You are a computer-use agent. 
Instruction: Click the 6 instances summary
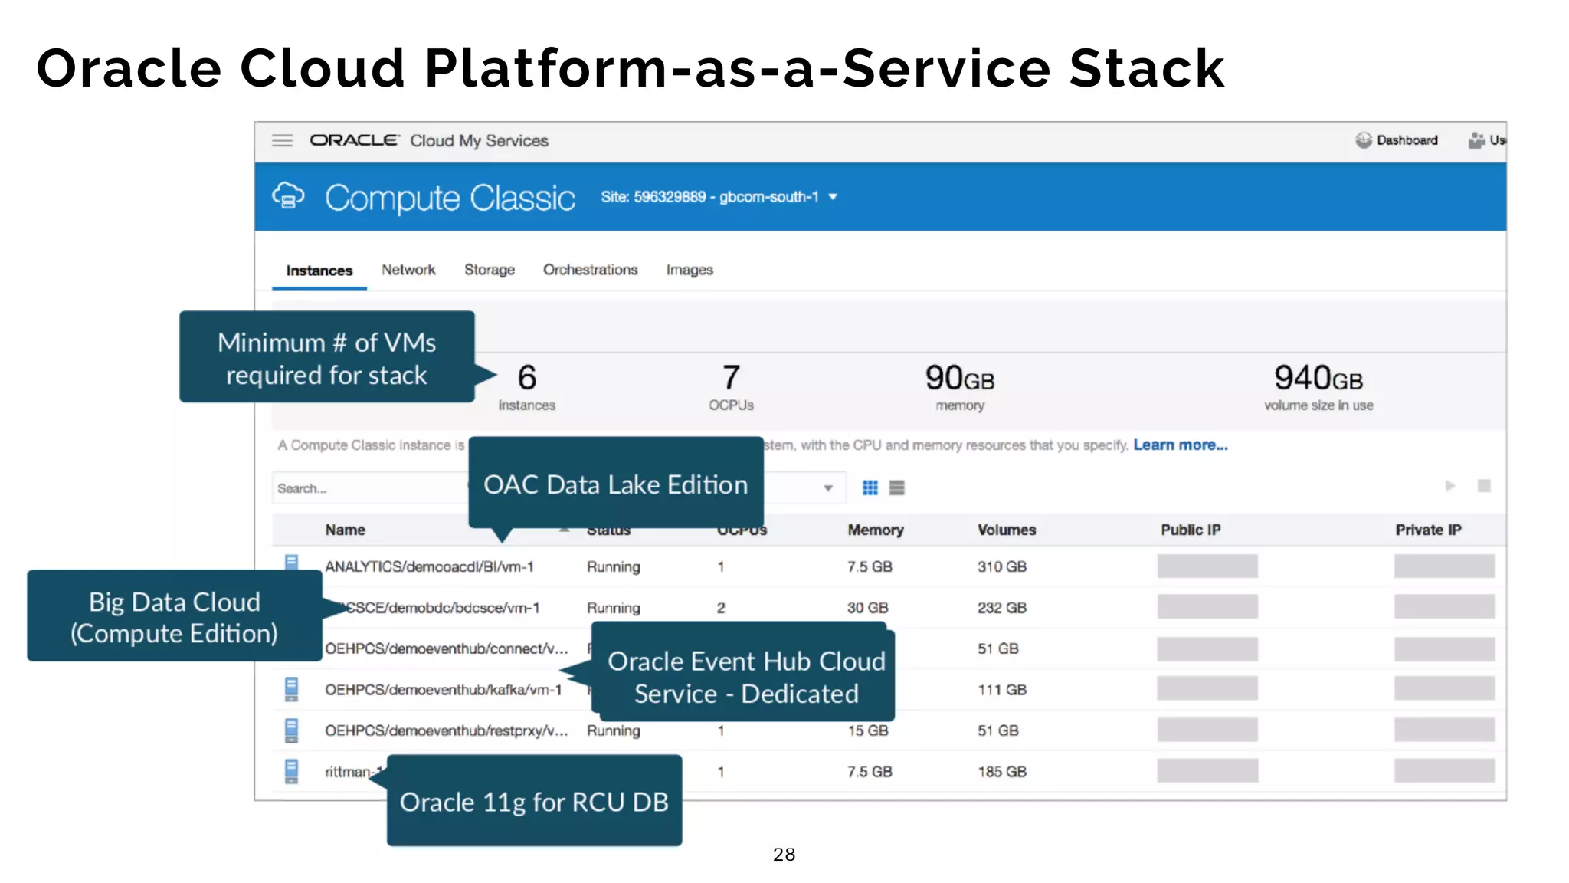pos(527,387)
